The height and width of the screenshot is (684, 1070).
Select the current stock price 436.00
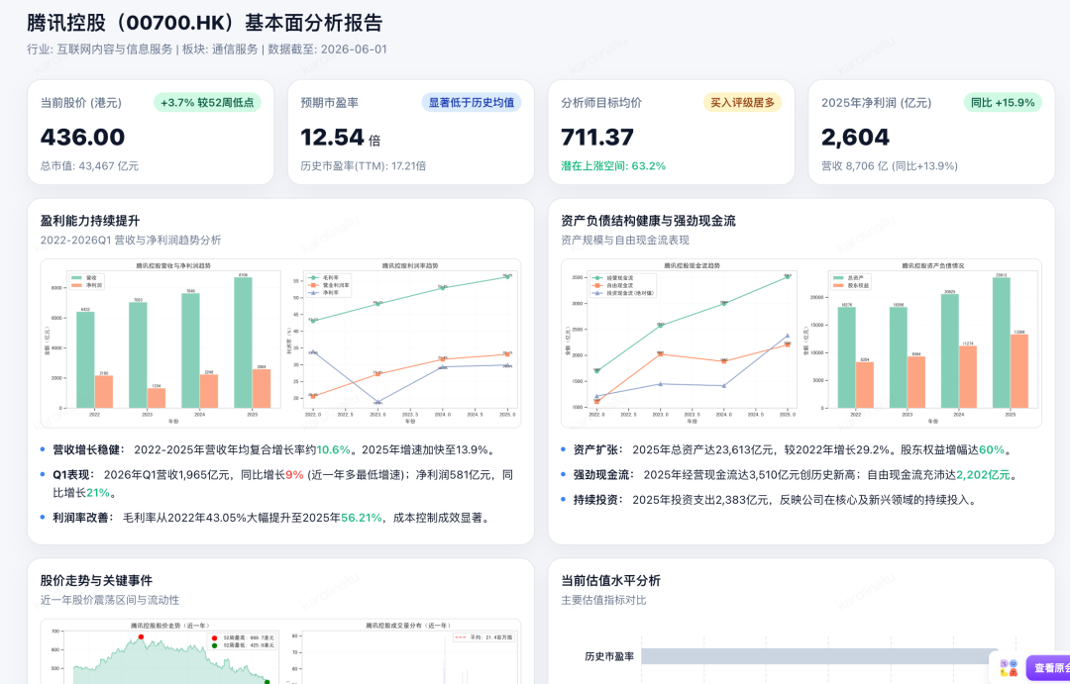tap(82, 137)
